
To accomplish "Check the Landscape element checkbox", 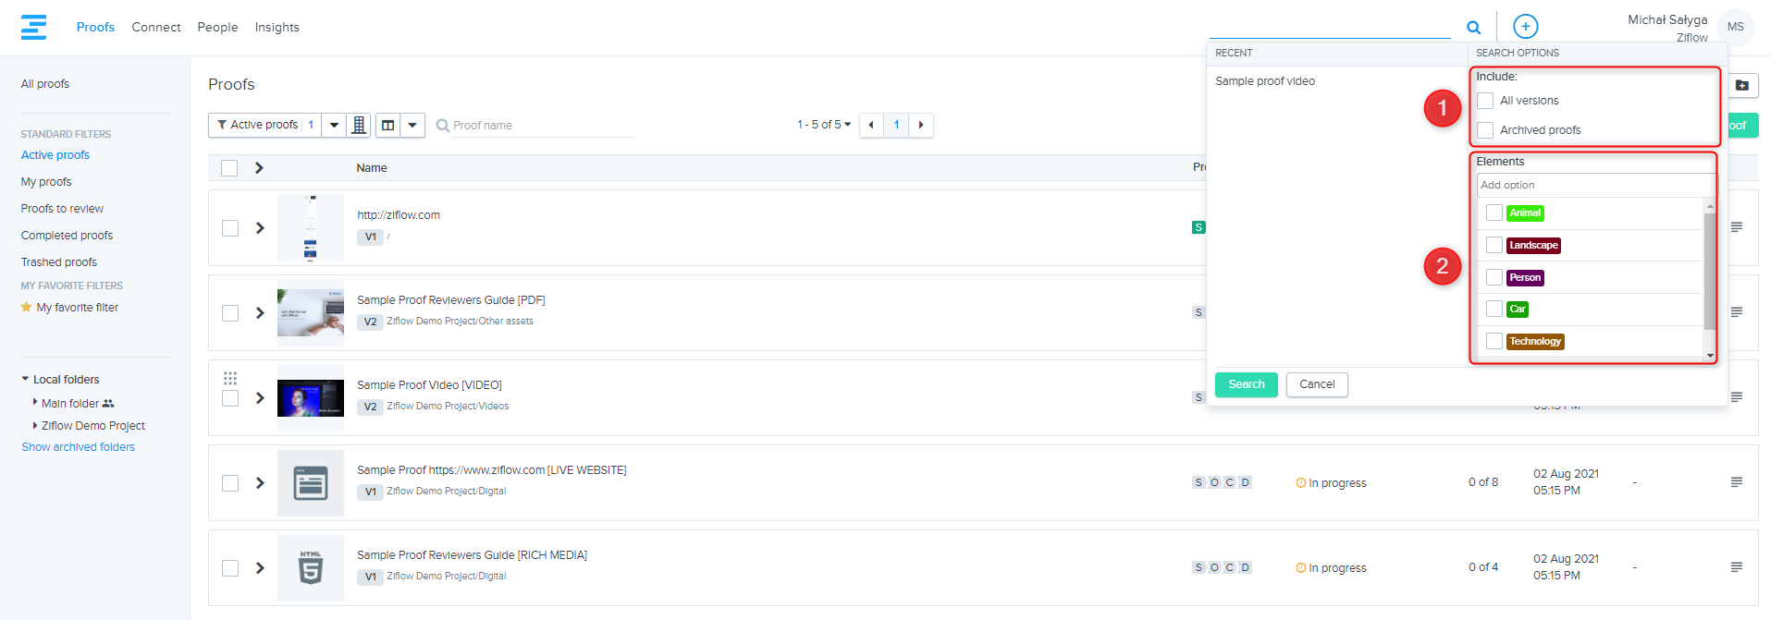I will point(1493,245).
